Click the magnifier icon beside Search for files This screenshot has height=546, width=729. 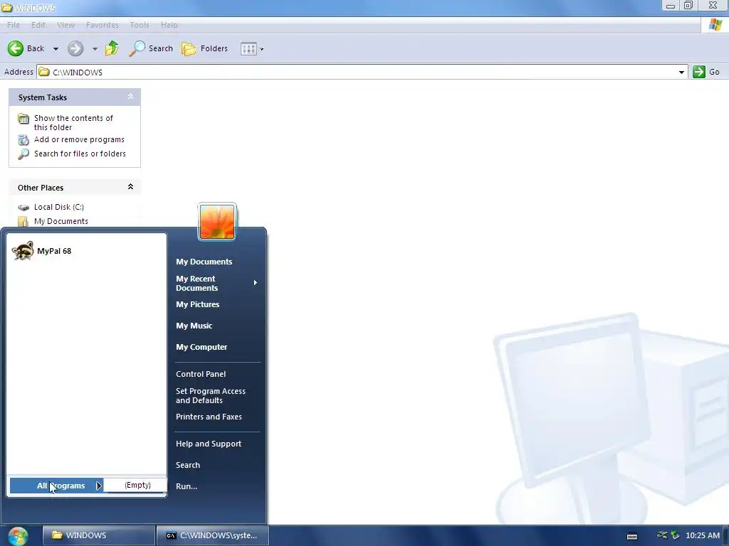pyautogui.click(x=23, y=154)
